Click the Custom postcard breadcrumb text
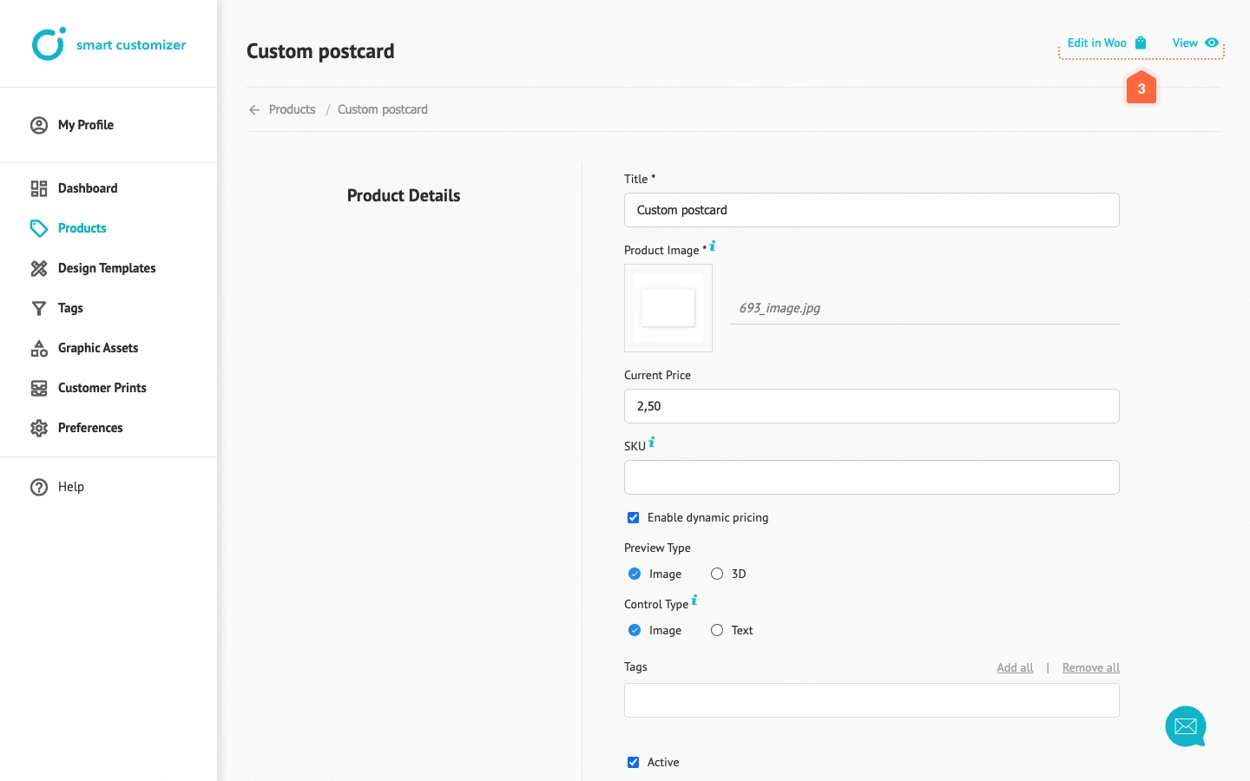 point(383,109)
